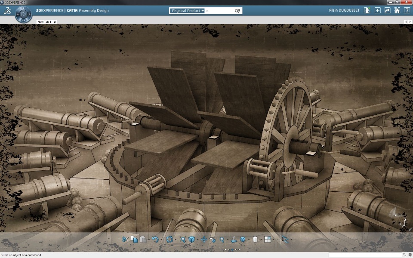Click the Normal View arrow-on-plane icon
413x258 pixels.
(x=234, y=240)
